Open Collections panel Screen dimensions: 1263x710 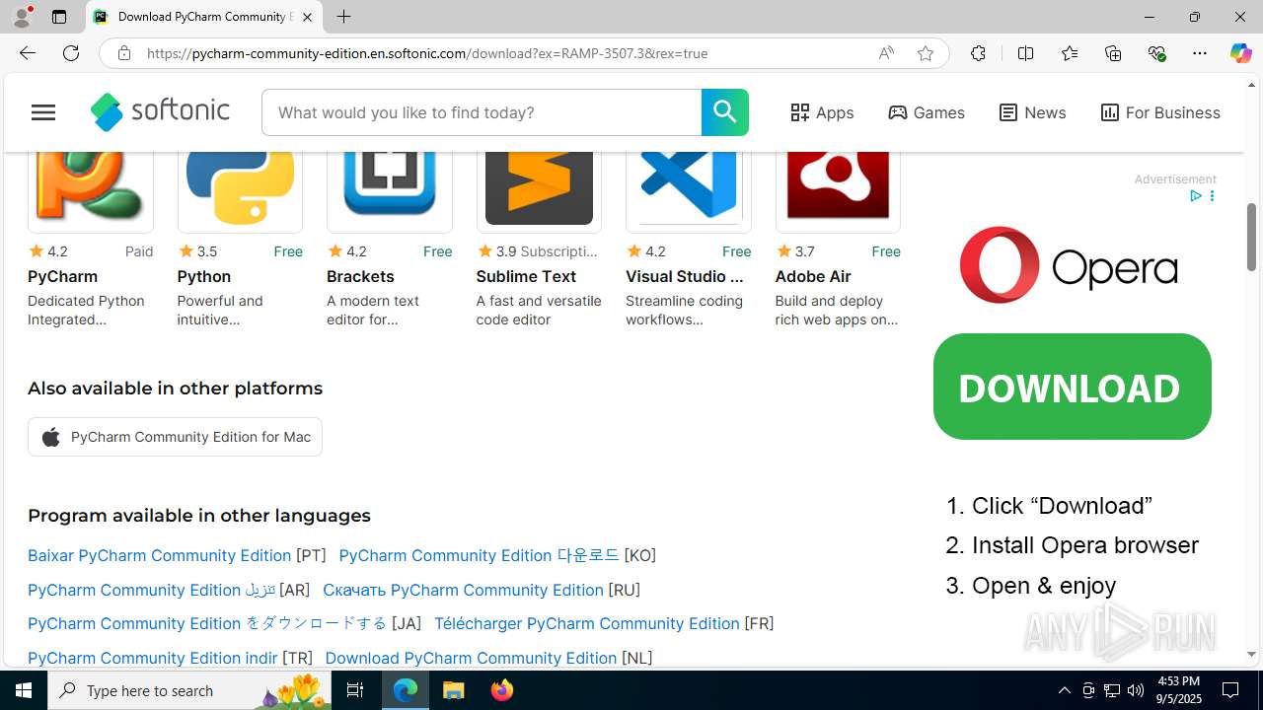coord(1113,53)
